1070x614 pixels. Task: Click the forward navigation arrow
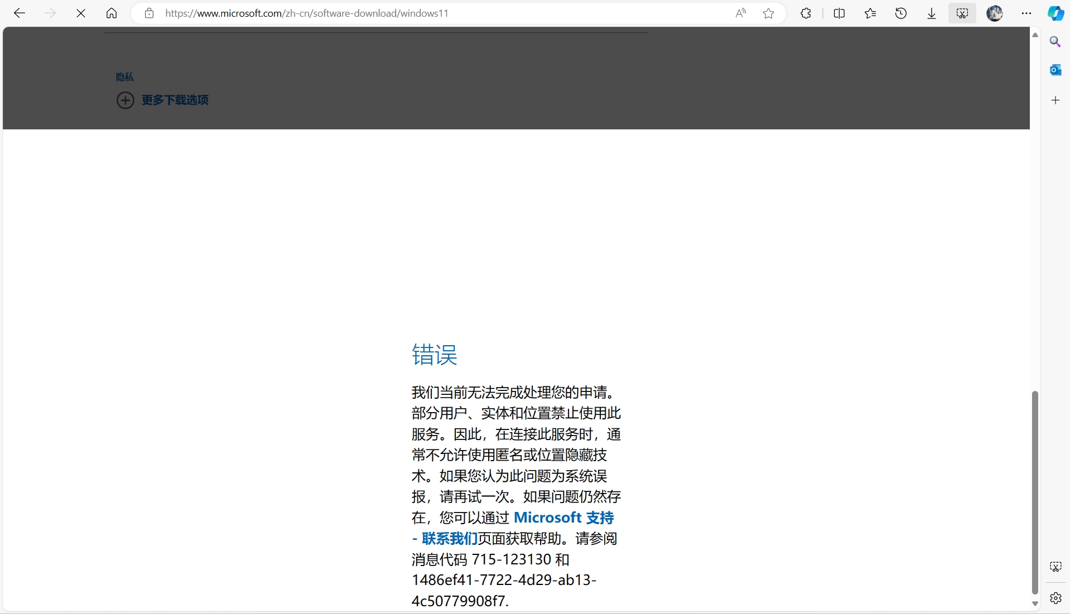point(50,13)
